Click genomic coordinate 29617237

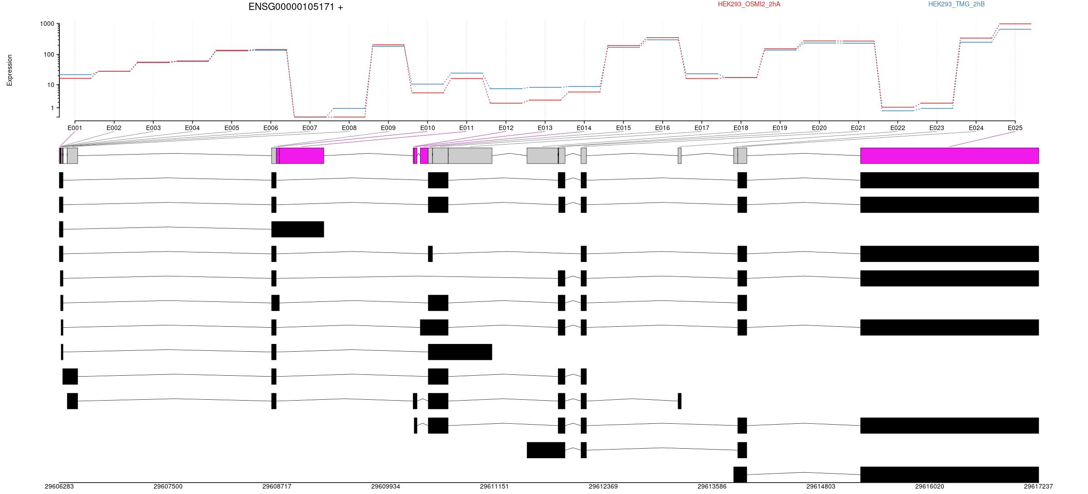pos(1039,486)
